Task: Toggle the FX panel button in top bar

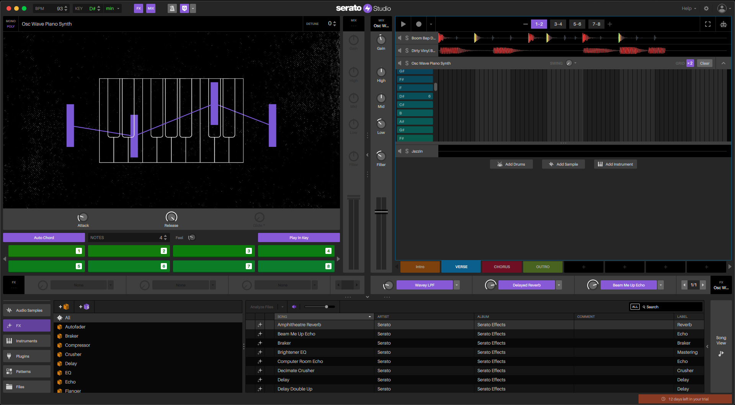Action: click(x=139, y=8)
